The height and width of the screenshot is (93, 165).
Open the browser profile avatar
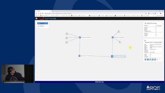(x=161, y=13)
